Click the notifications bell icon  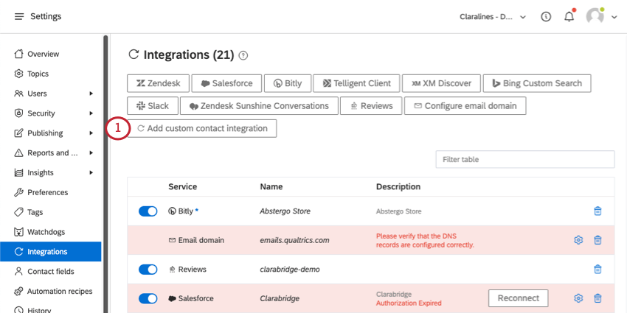click(x=569, y=16)
